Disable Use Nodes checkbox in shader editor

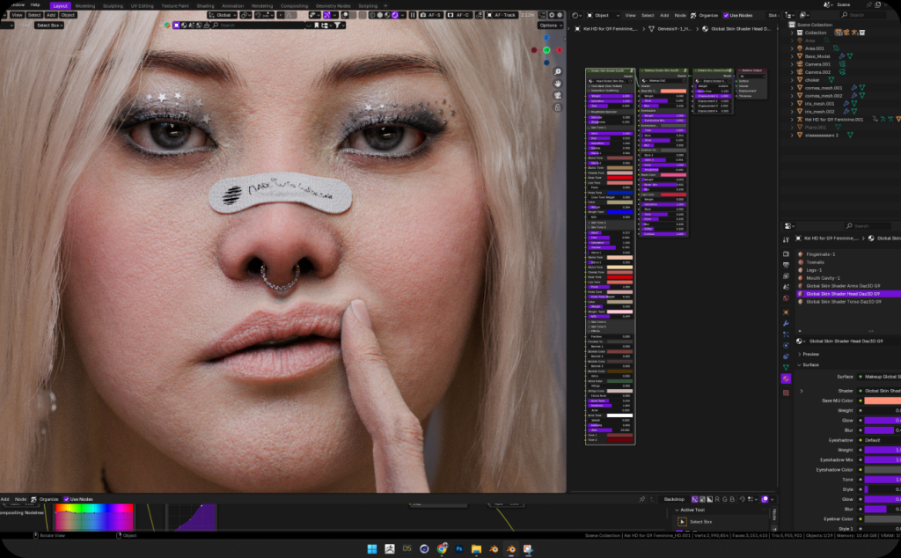pyautogui.click(x=726, y=15)
